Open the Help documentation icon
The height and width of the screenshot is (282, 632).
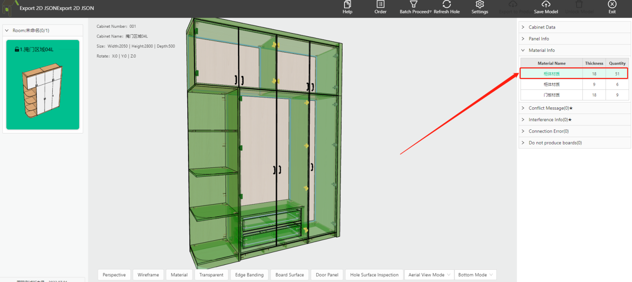[x=347, y=4]
